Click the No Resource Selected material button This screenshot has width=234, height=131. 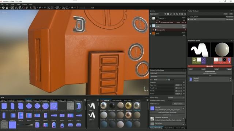tap(210, 72)
